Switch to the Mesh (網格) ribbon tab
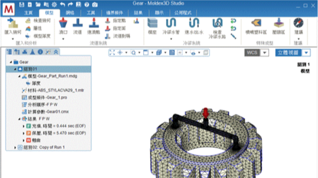Viewport: 318px width, 178px height. pyautogui.click(x=70, y=13)
